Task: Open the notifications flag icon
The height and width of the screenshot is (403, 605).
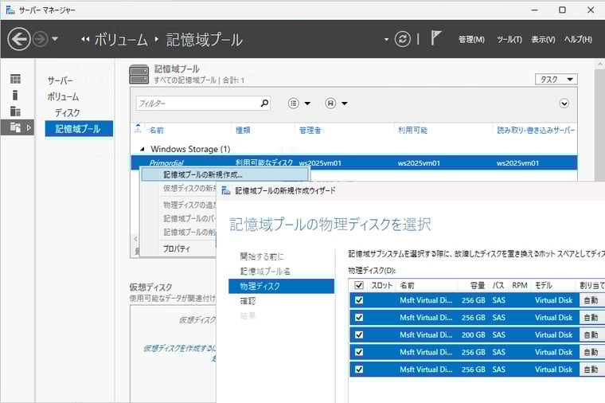Action: [436, 38]
